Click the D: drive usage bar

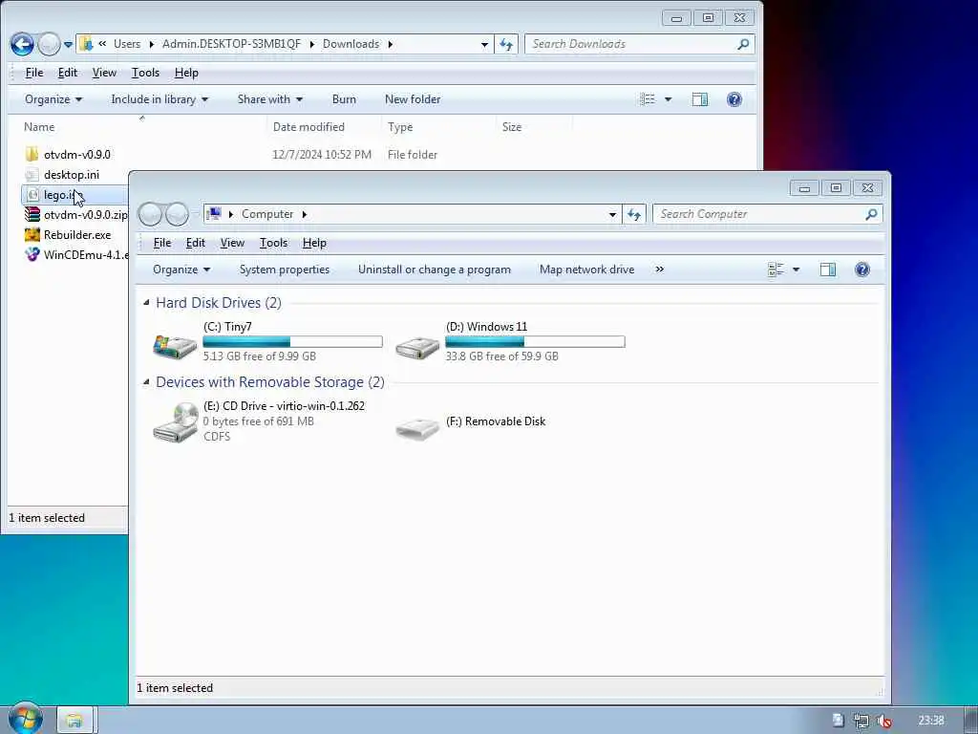535,341
